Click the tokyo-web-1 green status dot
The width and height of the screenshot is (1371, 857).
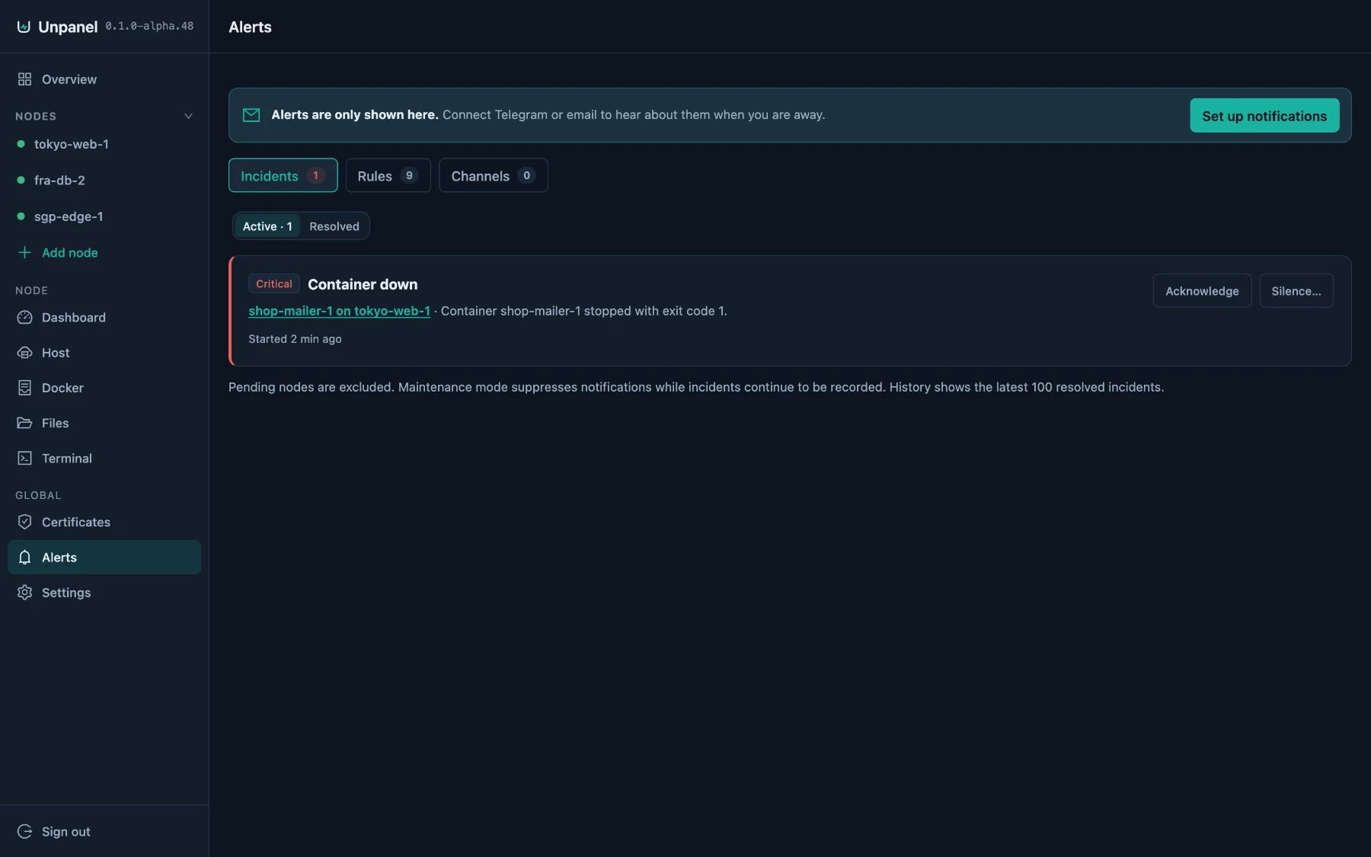click(x=21, y=144)
